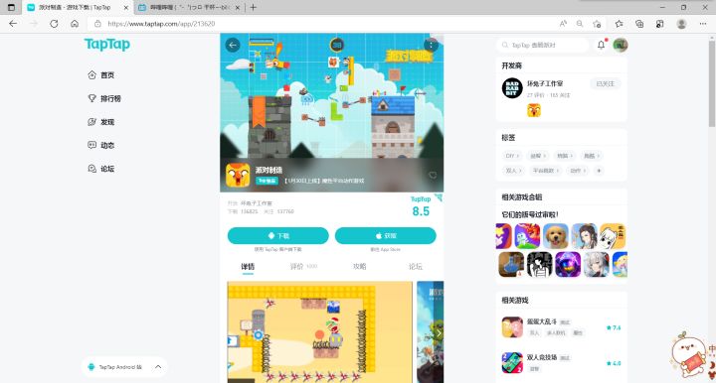The image size is (716, 383).
Task: Open the 坏兔子工作室 developer name link
Action: click(x=545, y=83)
